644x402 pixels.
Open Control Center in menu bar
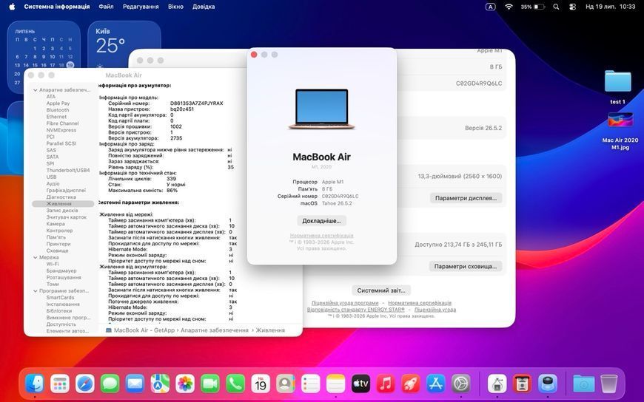(572, 7)
